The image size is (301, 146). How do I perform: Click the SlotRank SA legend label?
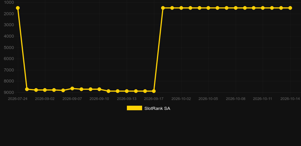pyautogui.click(x=157, y=108)
